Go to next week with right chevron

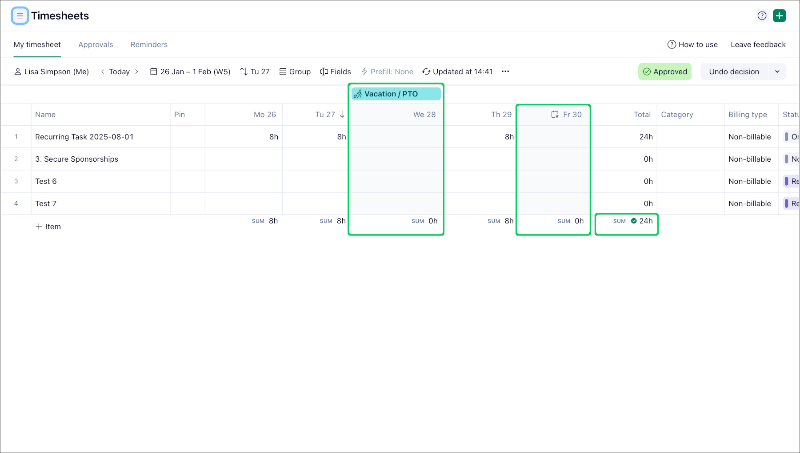coord(136,72)
